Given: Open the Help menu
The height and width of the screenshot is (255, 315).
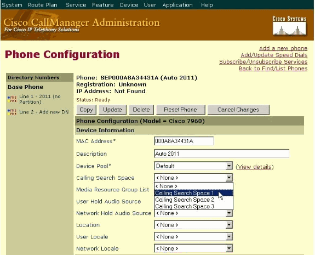Looking at the screenshot, I should click(x=207, y=5).
